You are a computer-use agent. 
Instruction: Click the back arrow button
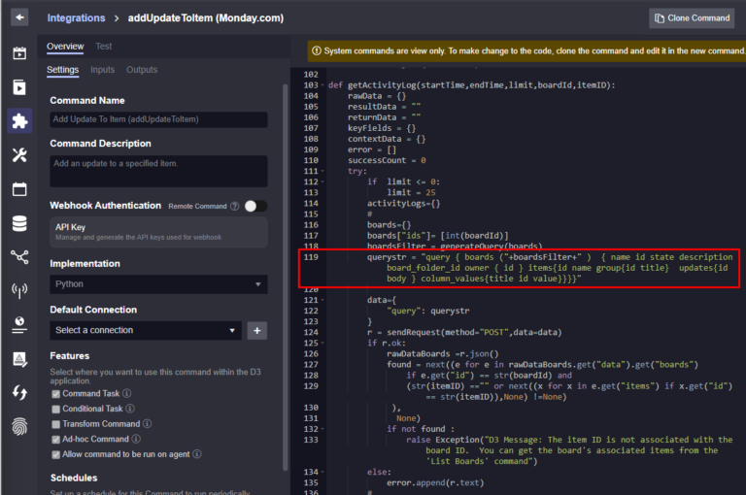point(19,17)
